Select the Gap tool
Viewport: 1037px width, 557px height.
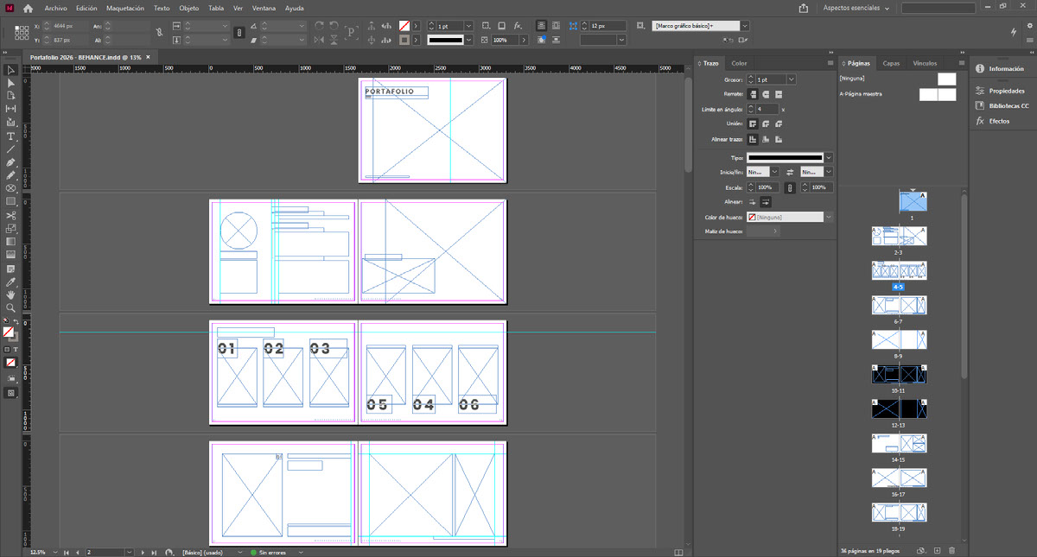11,108
